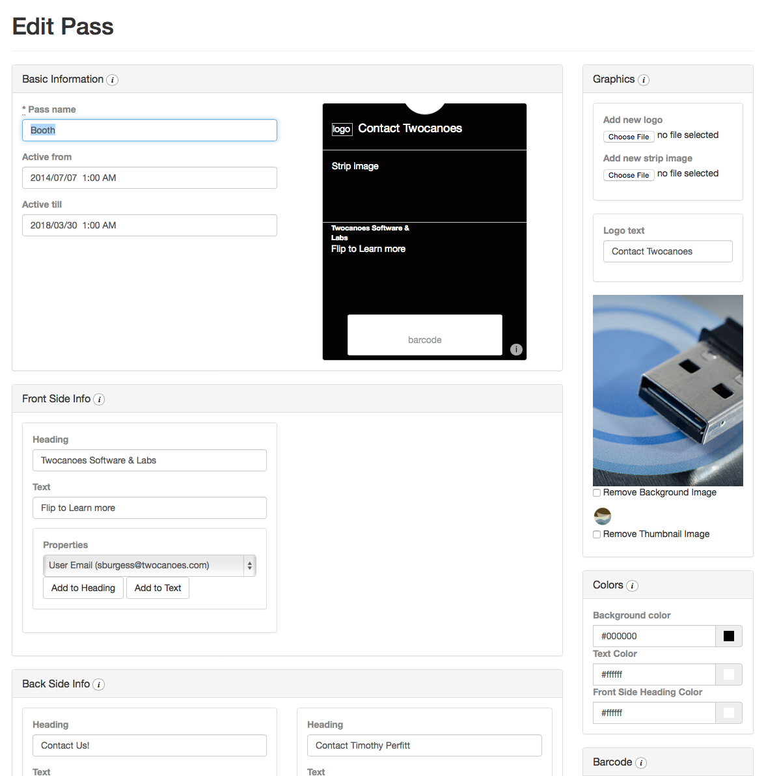This screenshot has width=766, height=776.
Task: Check Remove Background Image
Action: pyautogui.click(x=597, y=493)
